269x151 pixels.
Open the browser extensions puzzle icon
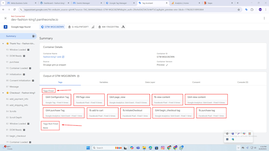pyautogui.click(x=252, y=9)
